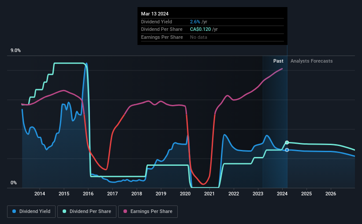The width and height of the screenshot is (362, 224).
Task: Click the 2024 x-axis label
Action: click(282, 194)
